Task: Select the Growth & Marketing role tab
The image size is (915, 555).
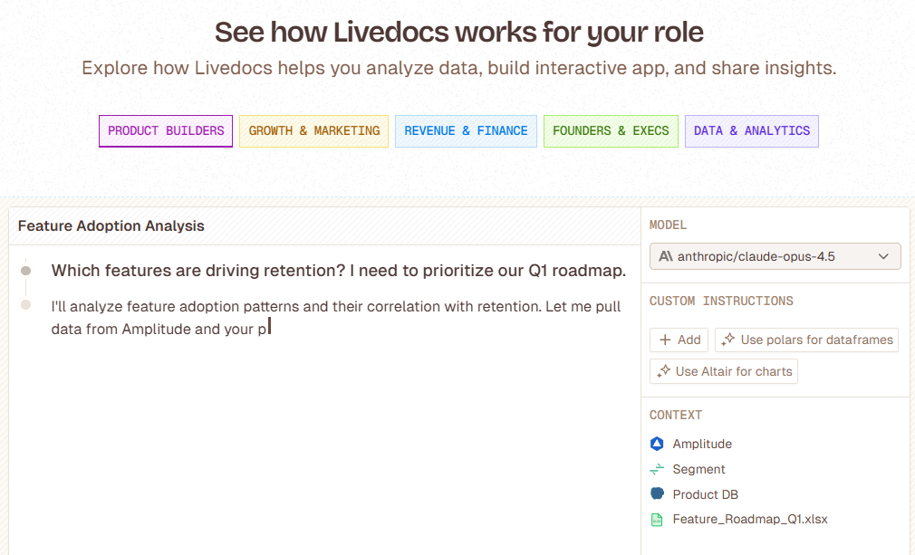Action: [x=314, y=131]
